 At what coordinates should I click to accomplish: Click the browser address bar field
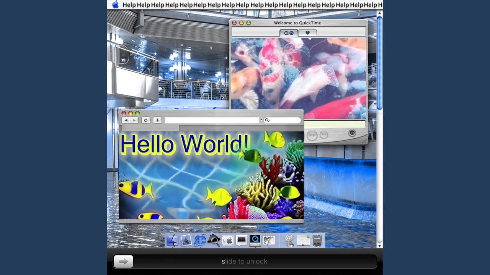coord(212,120)
